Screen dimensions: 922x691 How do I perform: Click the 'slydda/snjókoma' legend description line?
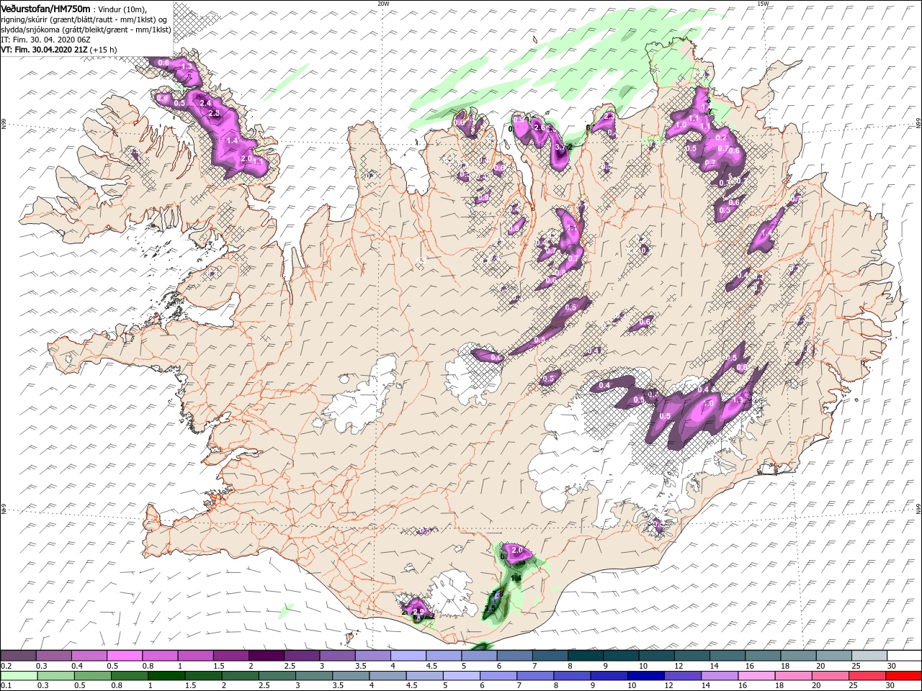coord(86,30)
